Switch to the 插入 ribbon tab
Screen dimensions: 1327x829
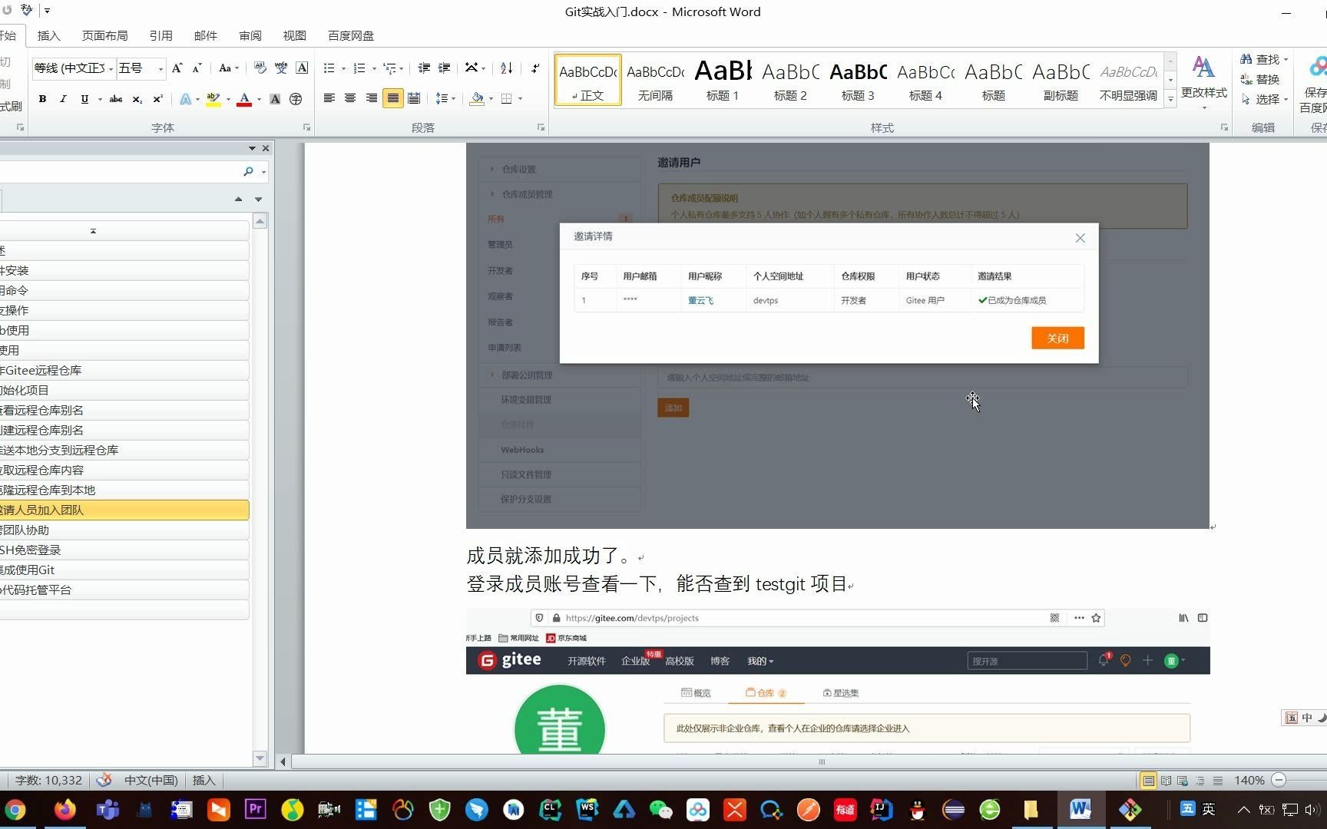pos(48,35)
